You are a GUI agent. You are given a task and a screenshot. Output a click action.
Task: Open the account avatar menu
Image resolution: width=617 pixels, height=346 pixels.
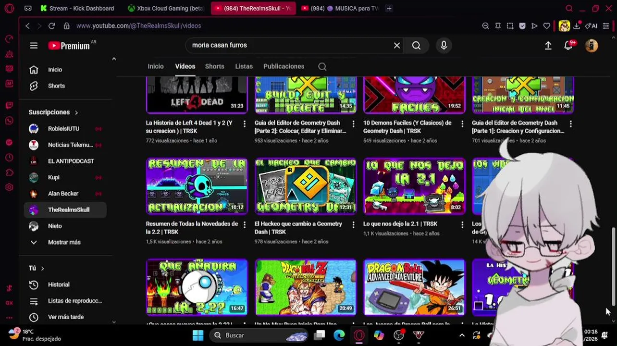[592, 45]
